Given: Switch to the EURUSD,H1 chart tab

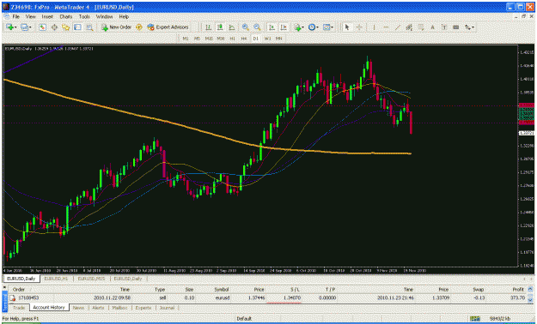Looking at the screenshot, I should (56, 279).
